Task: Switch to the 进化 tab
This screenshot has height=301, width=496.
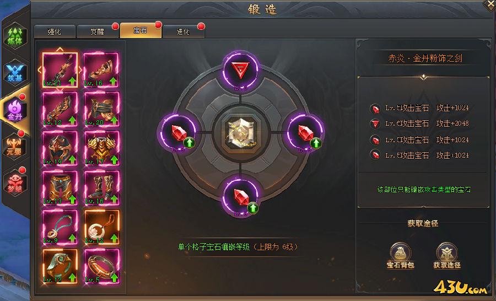Action: 183,31
